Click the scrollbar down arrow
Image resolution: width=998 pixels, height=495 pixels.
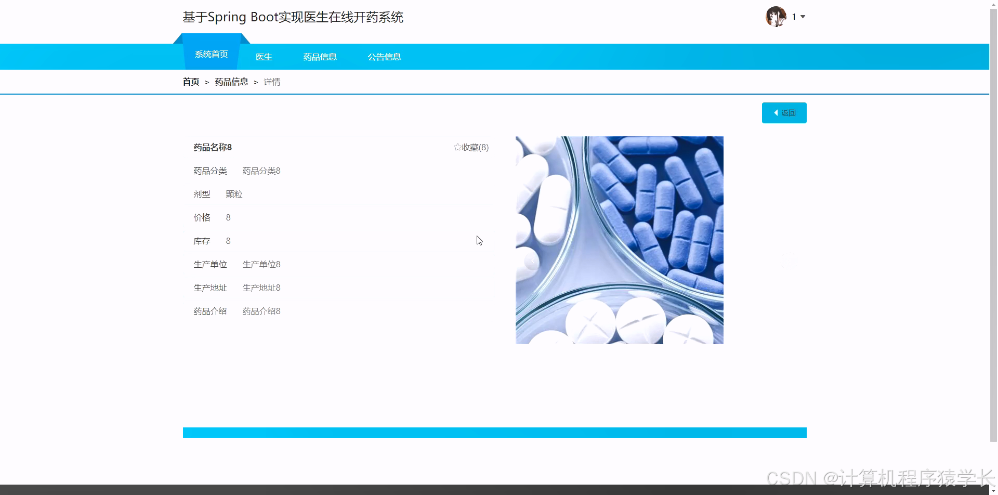coord(993,489)
